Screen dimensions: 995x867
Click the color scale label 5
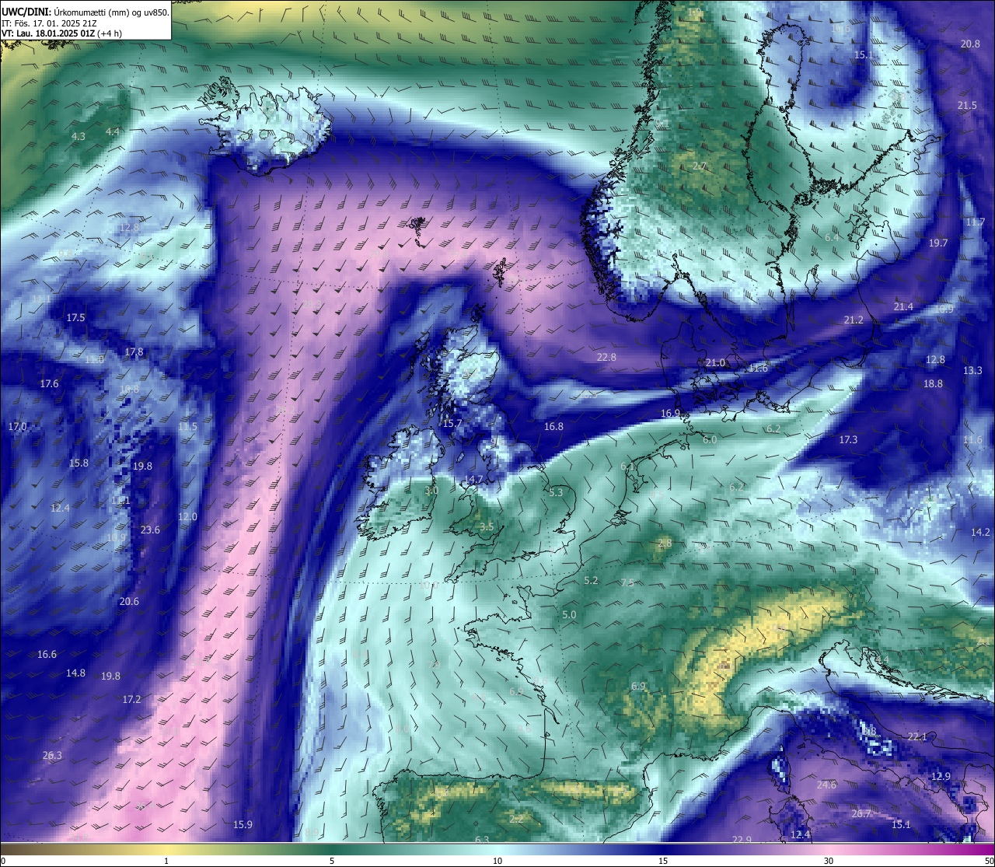tap(332, 861)
